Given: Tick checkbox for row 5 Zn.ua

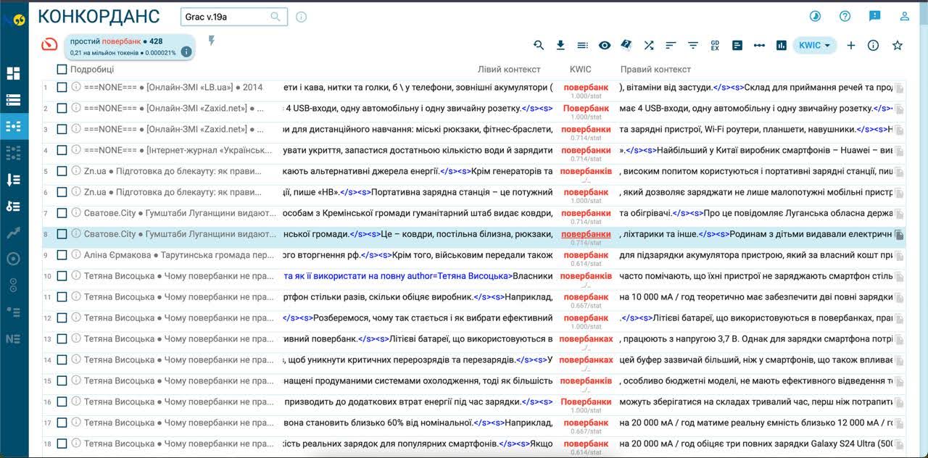Looking at the screenshot, I should pos(62,171).
